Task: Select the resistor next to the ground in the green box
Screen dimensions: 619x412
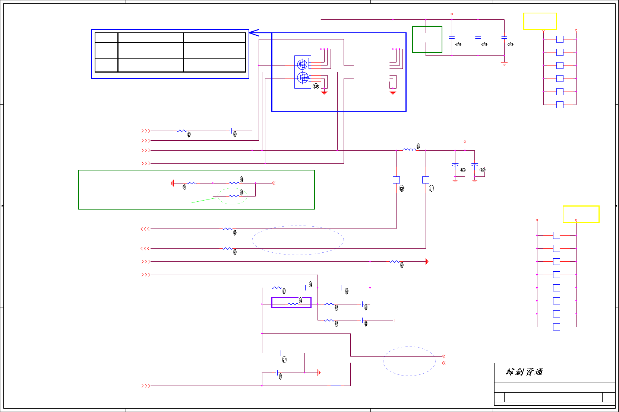Action: (x=192, y=183)
